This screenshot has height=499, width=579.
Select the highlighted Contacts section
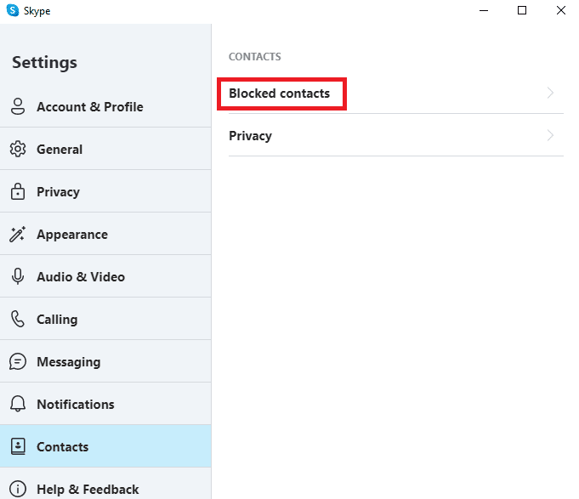click(105, 446)
